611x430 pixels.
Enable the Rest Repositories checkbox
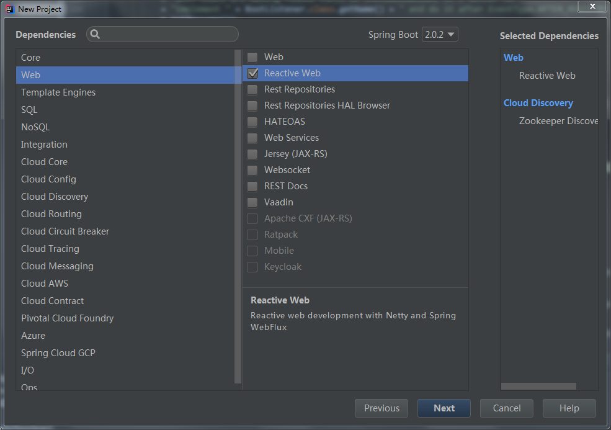tap(252, 89)
